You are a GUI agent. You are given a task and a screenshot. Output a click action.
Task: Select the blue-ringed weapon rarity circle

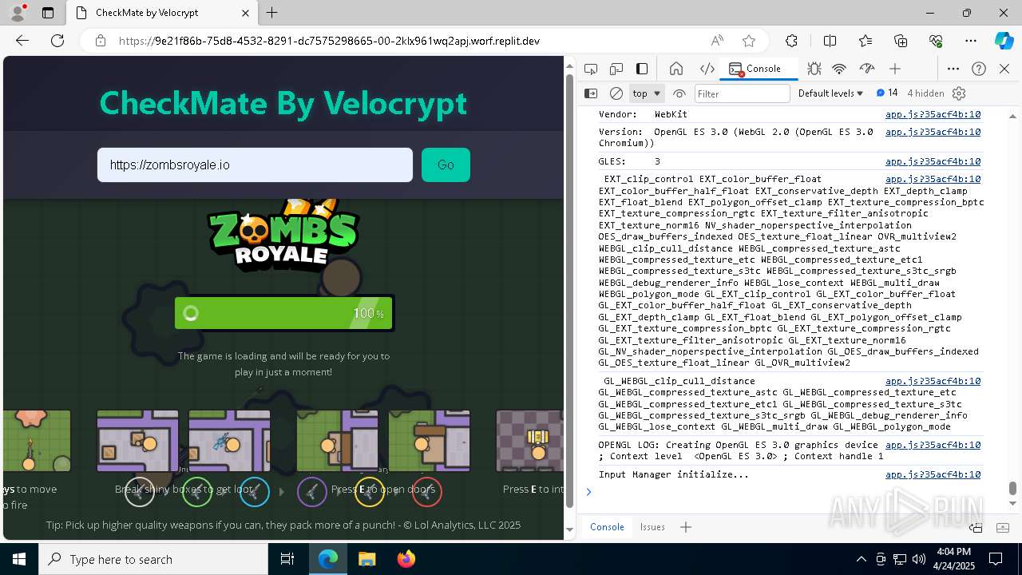pyautogui.click(x=255, y=492)
